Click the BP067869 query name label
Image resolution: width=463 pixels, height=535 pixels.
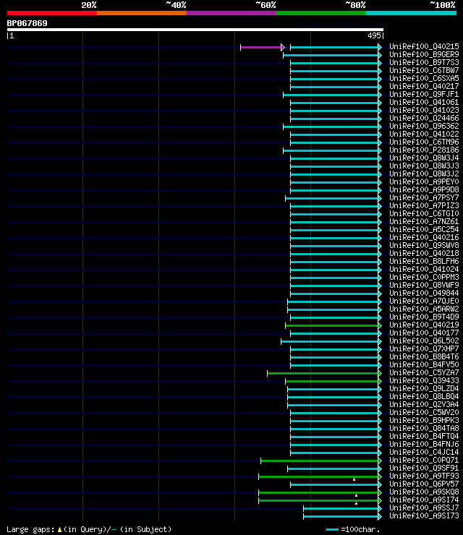coord(27,23)
